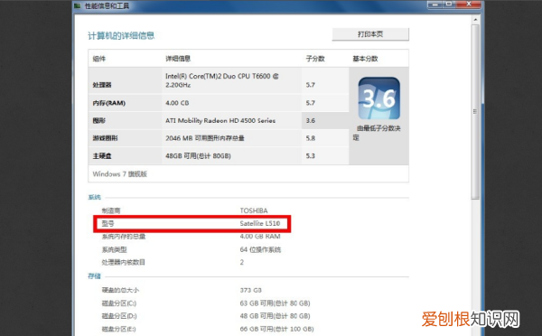Click the 存储 section heading
Viewport: 542px width, 336px height.
pos(94,276)
